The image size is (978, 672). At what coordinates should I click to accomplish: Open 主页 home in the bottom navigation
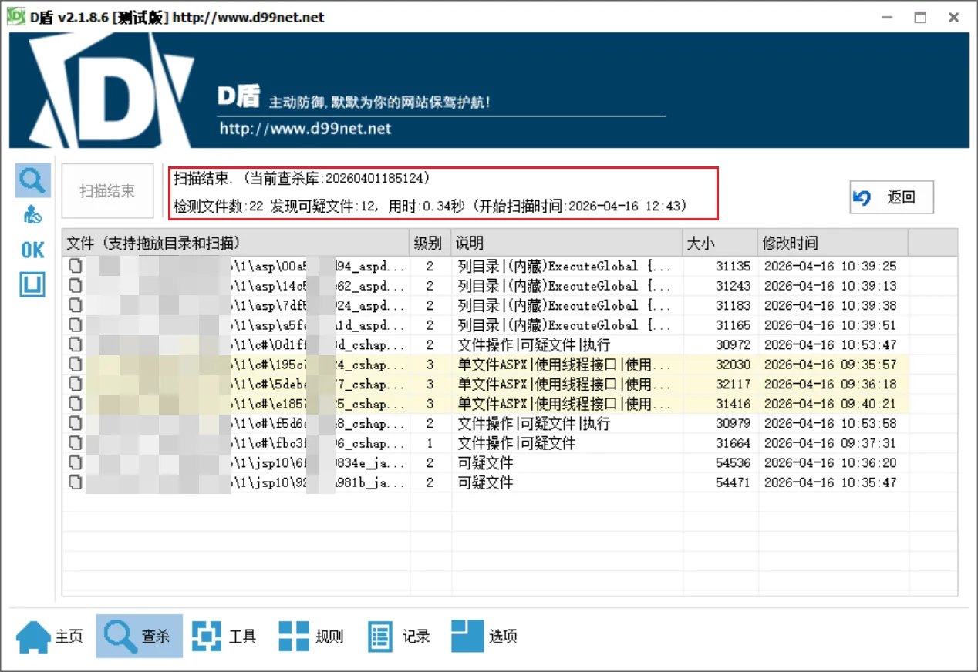click(x=48, y=636)
